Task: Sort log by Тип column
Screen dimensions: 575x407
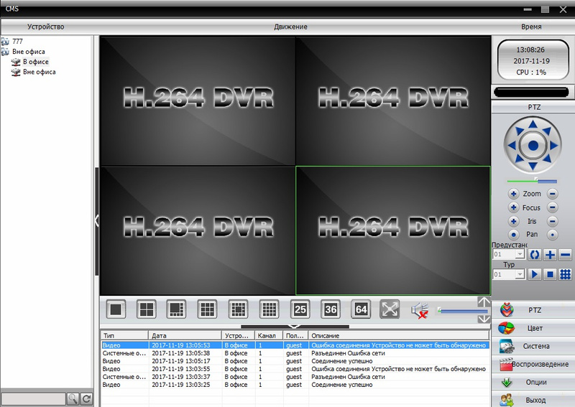Action: (x=124, y=335)
